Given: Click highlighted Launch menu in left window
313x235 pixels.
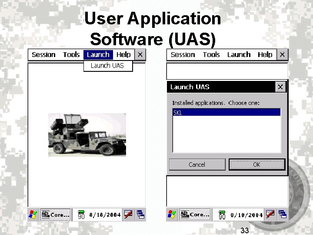Looking at the screenshot, I should pos(98,55).
